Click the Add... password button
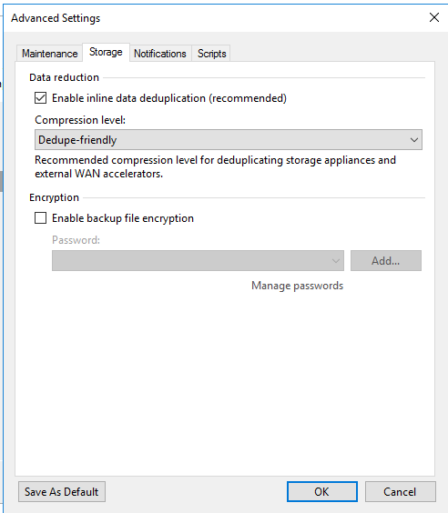Screen dimensions: 448x513 click(x=386, y=260)
